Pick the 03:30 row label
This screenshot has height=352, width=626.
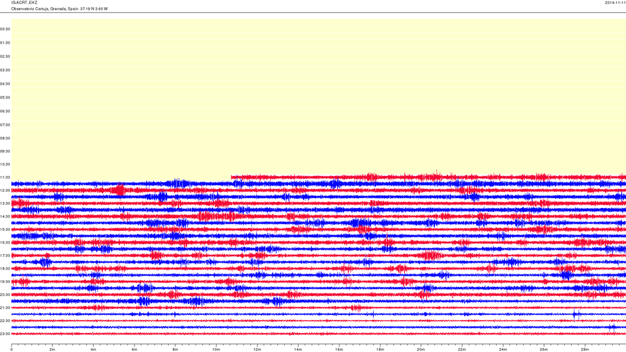click(5, 70)
